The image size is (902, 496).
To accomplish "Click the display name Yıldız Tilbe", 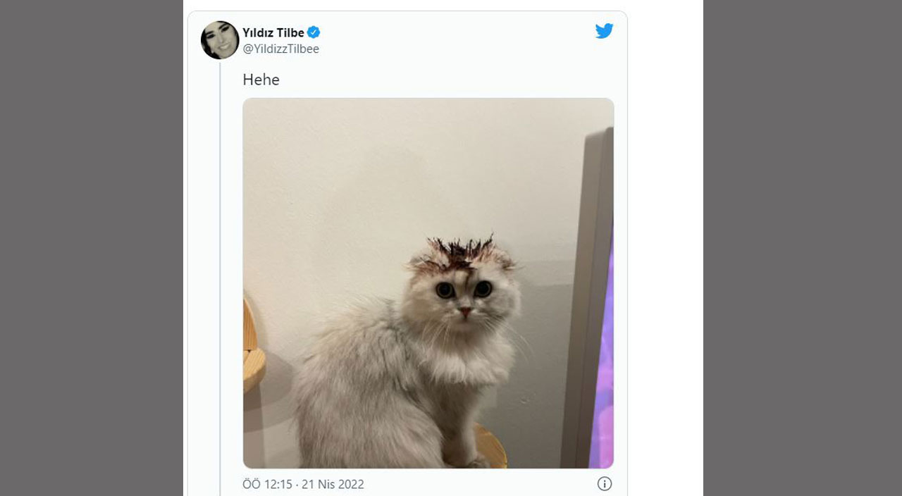I will pyautogui.click(x=273, y=32).
